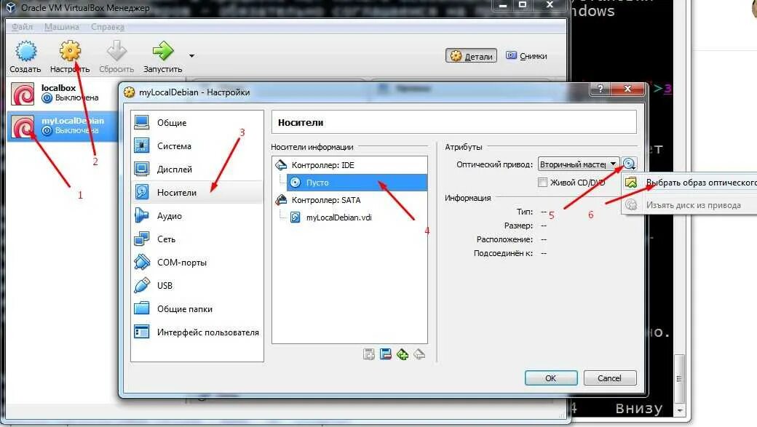757x427 pixels.
Task: Open the Интерфейс пользователя settings category
Action: coord(197,332)
